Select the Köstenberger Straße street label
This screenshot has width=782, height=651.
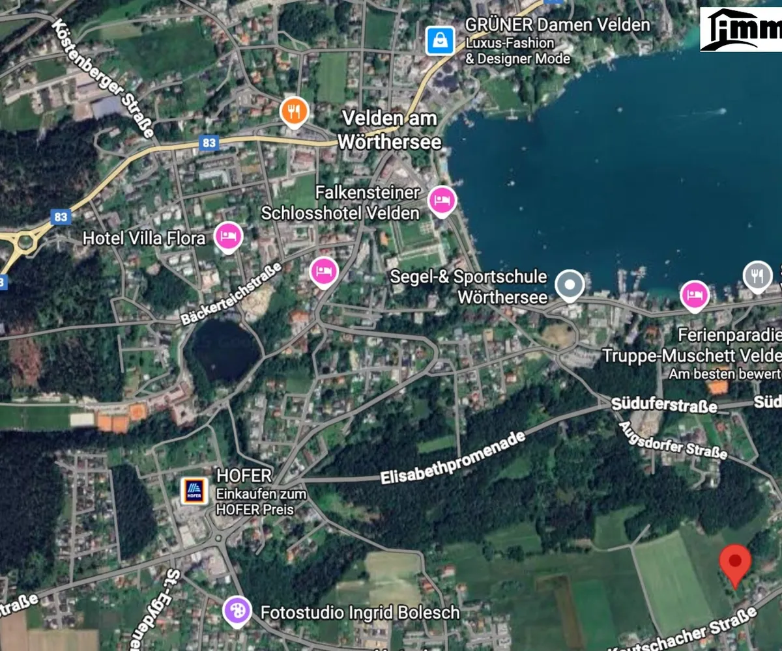point(103,79)
